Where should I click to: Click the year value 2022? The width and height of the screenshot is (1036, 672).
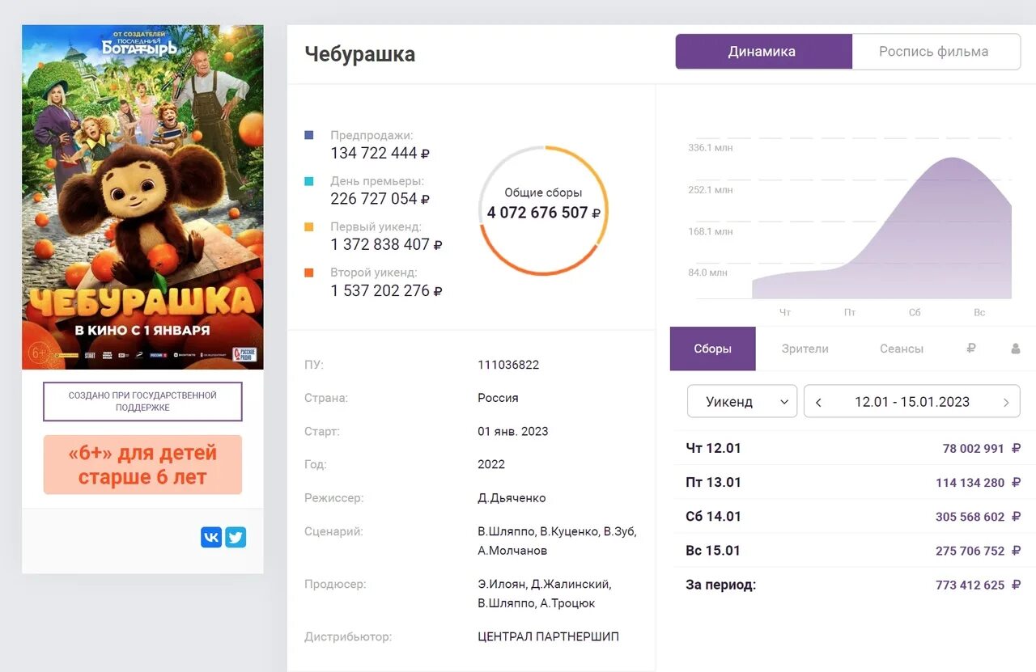pos(491,464)
